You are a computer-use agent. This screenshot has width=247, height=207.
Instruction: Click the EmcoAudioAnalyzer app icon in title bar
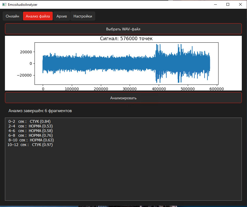4,4
